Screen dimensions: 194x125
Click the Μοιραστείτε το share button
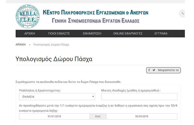(x=163, y=70)
